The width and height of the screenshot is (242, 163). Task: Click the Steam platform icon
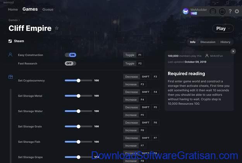pos(10,41)
